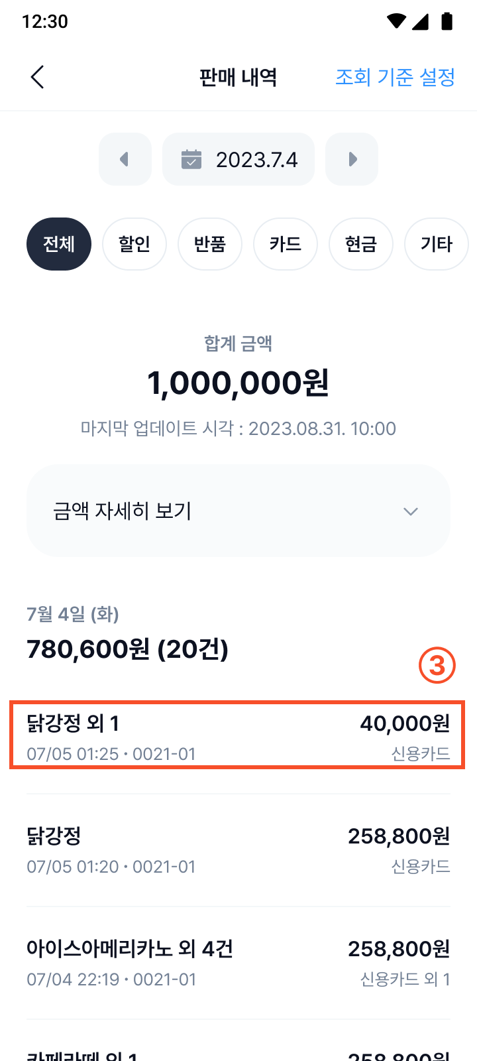
Task: Open 조회 기준 설정
Action: point(395,77)
